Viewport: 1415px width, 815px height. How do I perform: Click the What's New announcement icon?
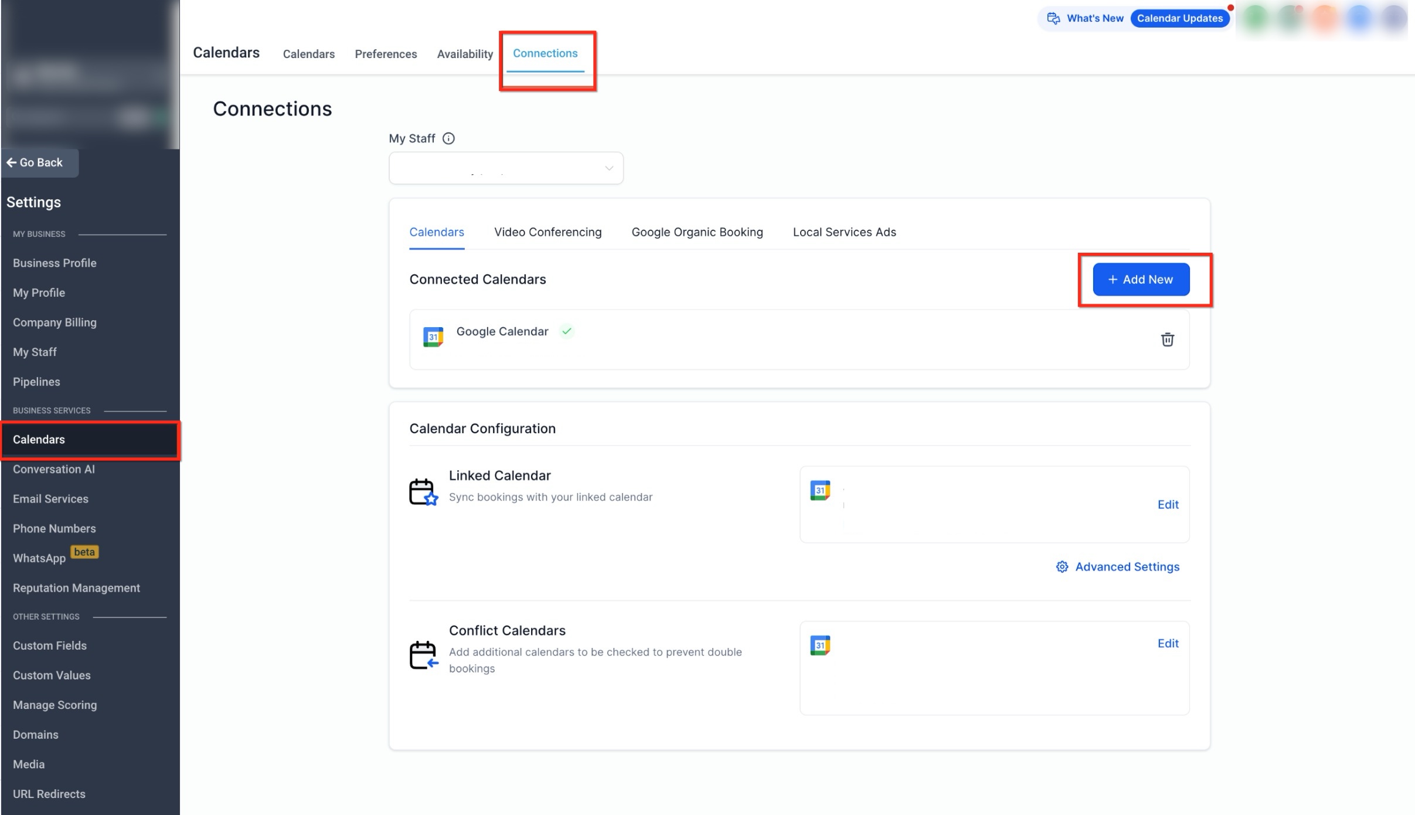pos(1053,18)
